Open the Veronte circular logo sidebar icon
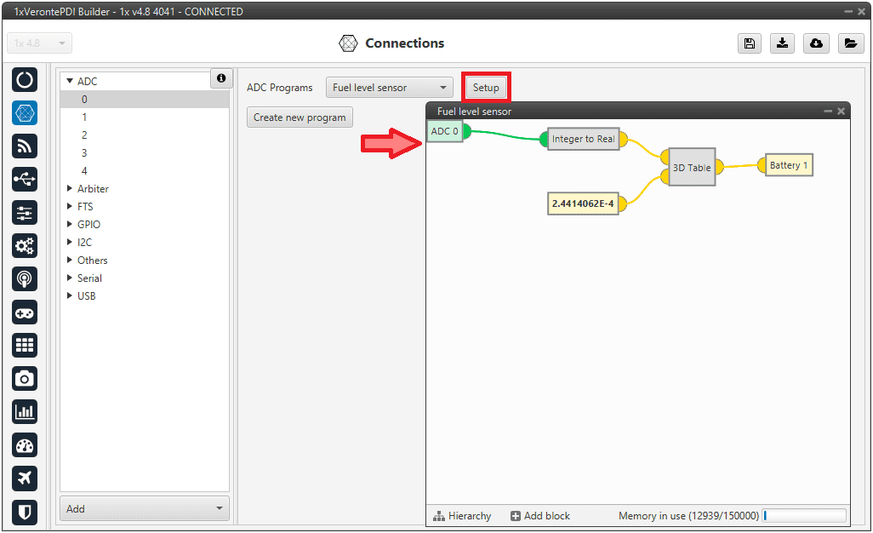The height and width of the screenshot is (533, 873). coord(25,80)
